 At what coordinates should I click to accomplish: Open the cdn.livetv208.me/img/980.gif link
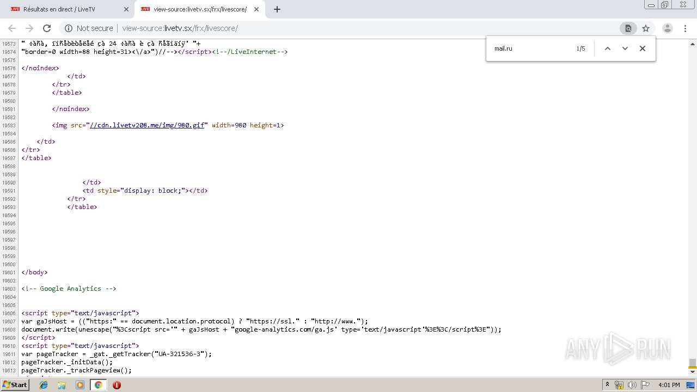(147, 125)
